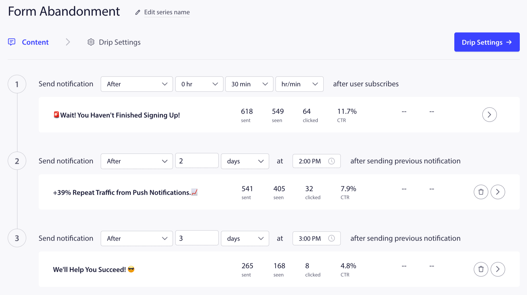Click the pencil icon beside Edit series name
The width and height of the screenshot is (527, 295).
coord(138,13)
